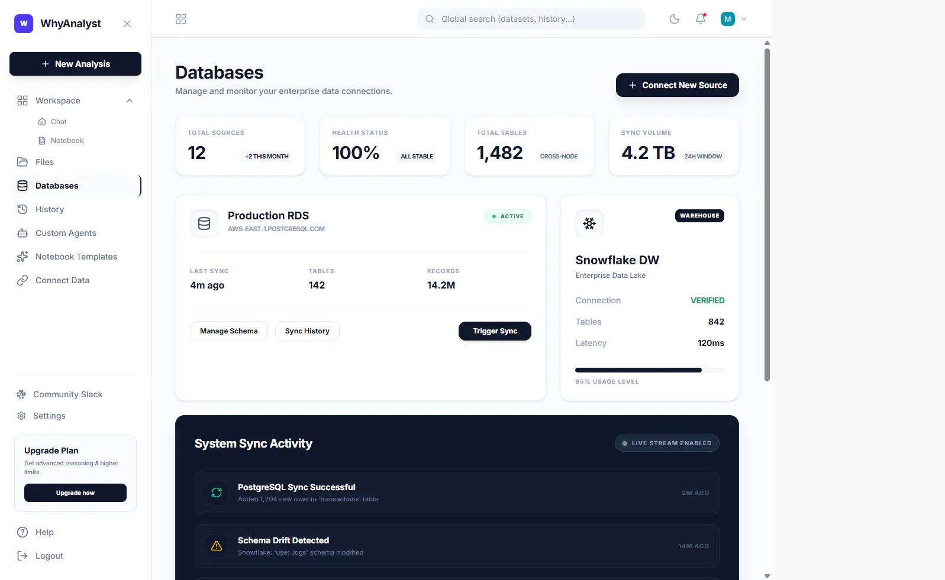This screenshot has height=580, width=945.
Task: Click the Settings gear icon
Action: [x=21, y=416]
